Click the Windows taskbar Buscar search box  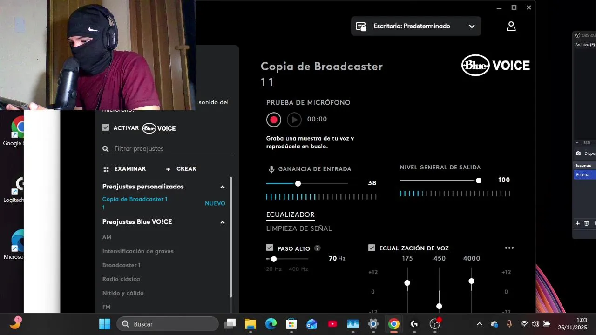[168, 324]
